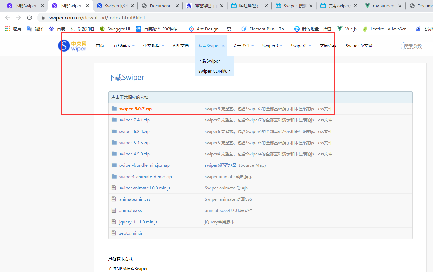Click the 其他获取方式 heading
Screen dimensions: 433x272
point(120,259)
